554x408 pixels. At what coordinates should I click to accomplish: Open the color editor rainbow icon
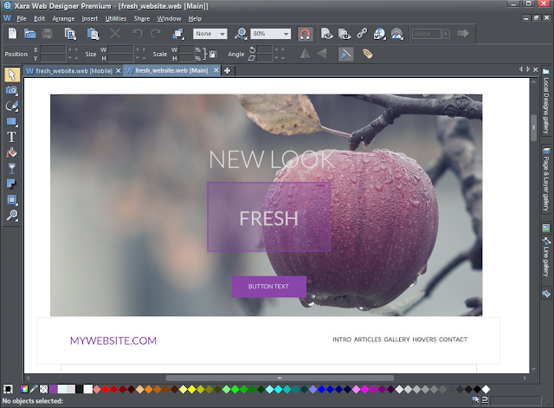point(24,389)
